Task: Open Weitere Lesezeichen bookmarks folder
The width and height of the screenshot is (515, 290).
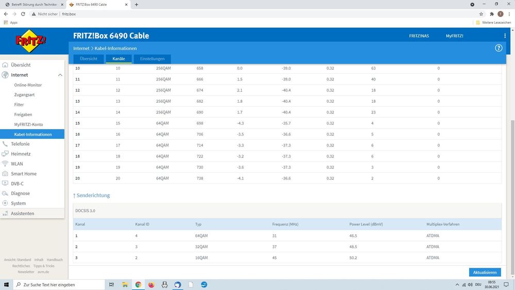Action: coord(493,22)
